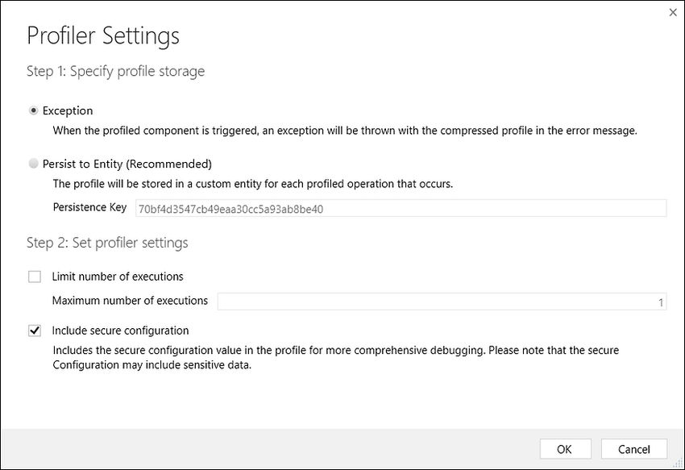Click the Profiler Settings title heading
The width and height of the screenshot is (685, 470).
[x=103, y=35]
